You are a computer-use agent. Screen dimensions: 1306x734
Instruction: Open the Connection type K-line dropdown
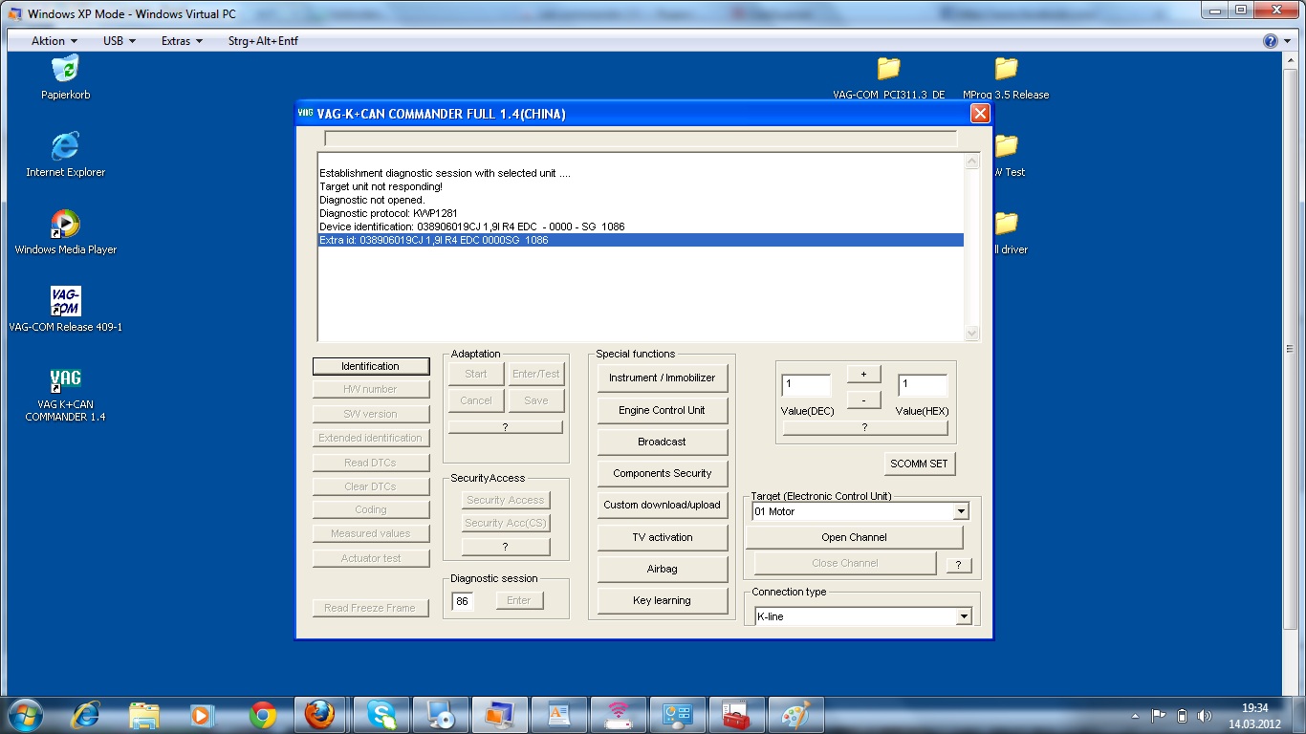coord(963,617)
